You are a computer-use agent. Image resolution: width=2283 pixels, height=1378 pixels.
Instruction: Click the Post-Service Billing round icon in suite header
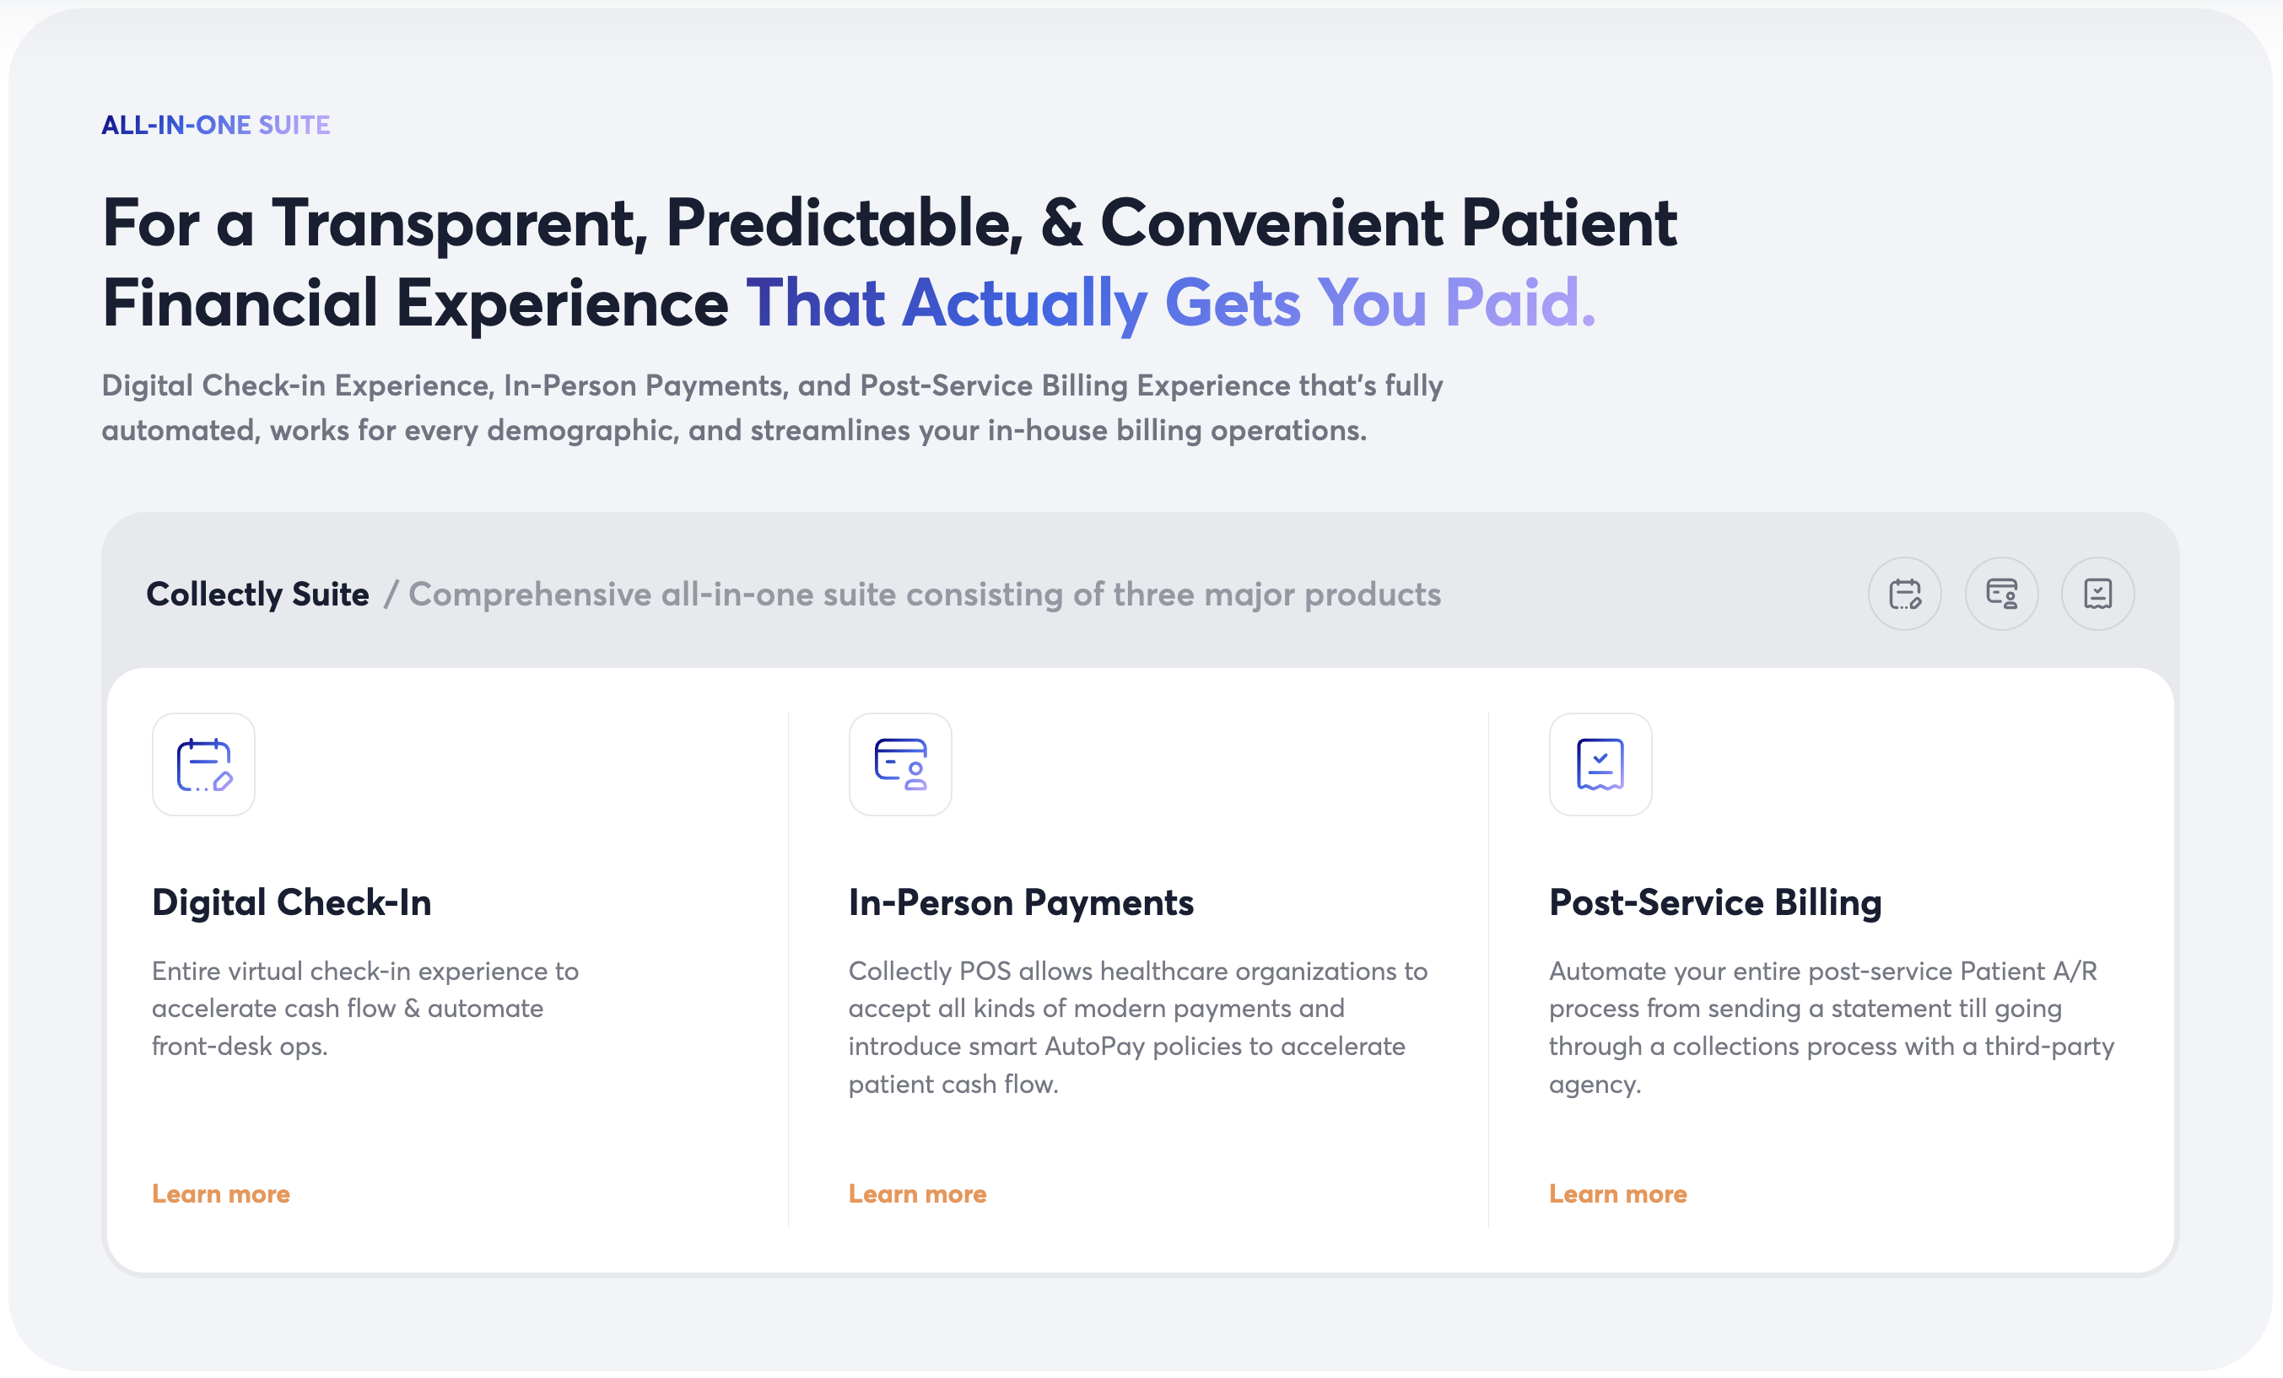[x=2097, y=594]
